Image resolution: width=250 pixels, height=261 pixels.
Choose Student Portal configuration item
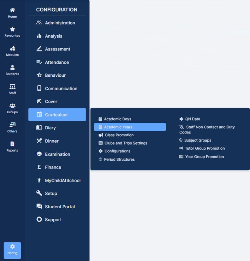point(57,207)
